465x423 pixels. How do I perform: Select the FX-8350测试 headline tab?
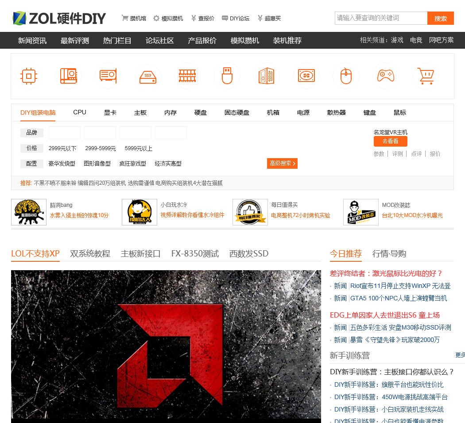pos(195,254)
